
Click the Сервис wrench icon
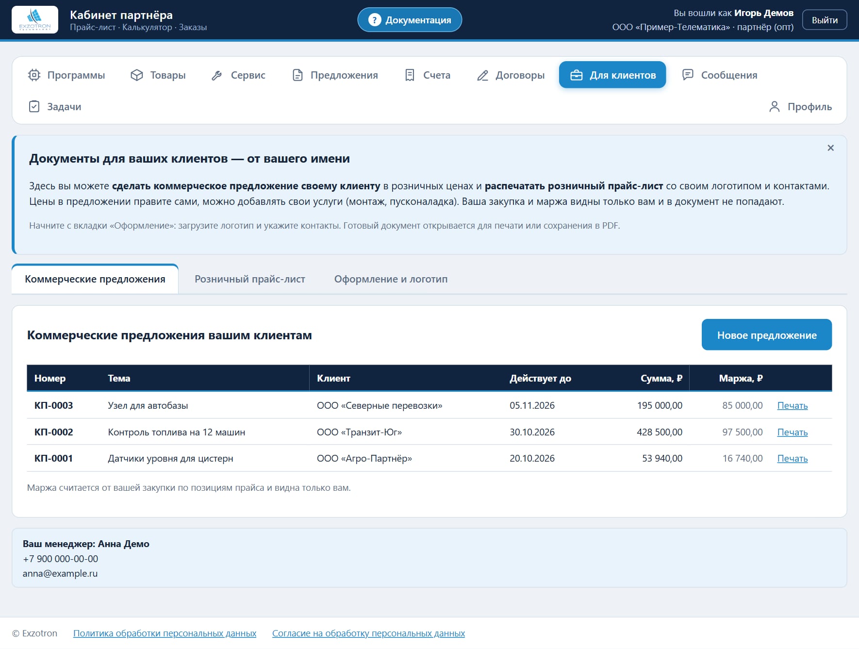(x=217, y=75)
